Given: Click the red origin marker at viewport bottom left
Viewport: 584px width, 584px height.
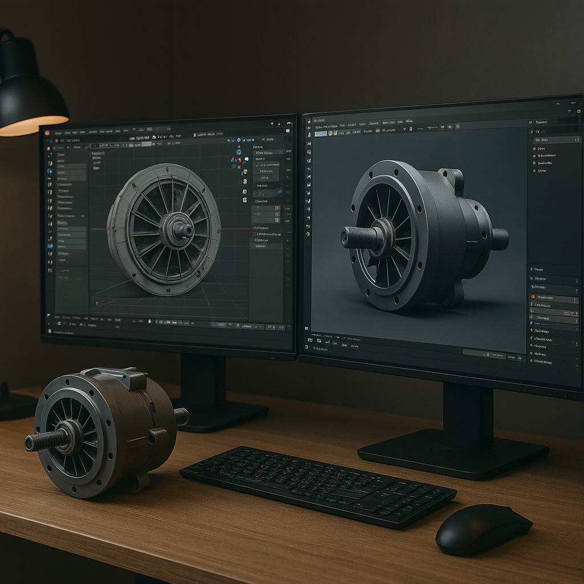Looking at the screenshot, I should tap(97, 303).
